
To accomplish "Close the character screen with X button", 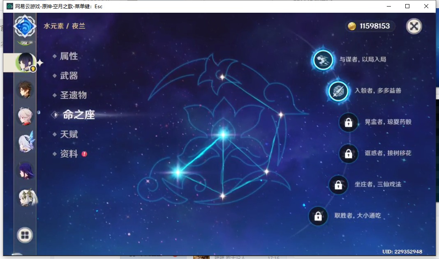I will pyautogui.click(x=414, y=26).
